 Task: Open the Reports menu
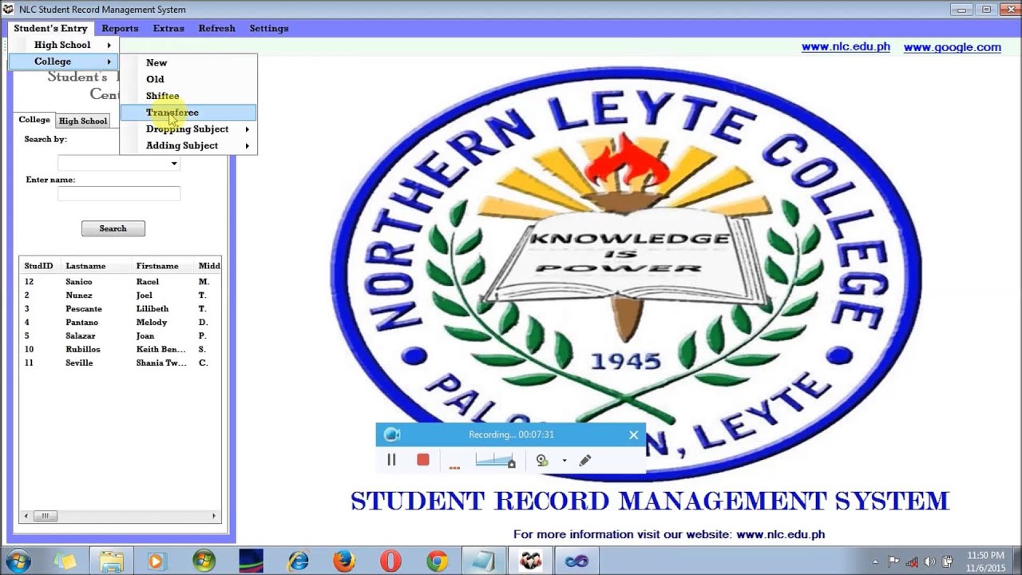[x=120, y=28]
